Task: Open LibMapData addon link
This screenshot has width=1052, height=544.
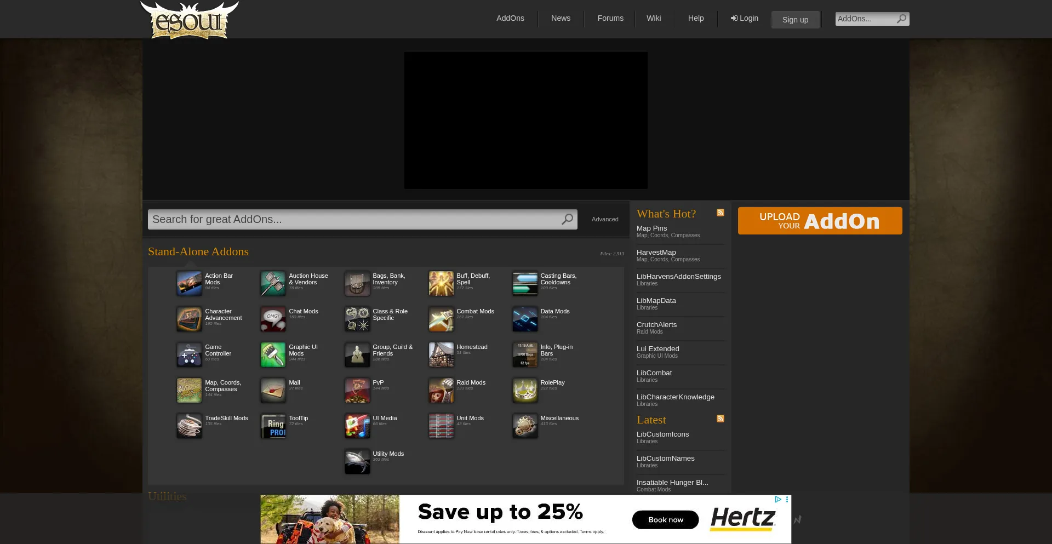Action: (656, 300)
